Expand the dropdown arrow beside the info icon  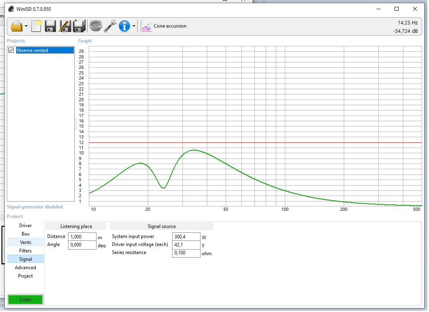pyautogui.click(x=134, y=26)
